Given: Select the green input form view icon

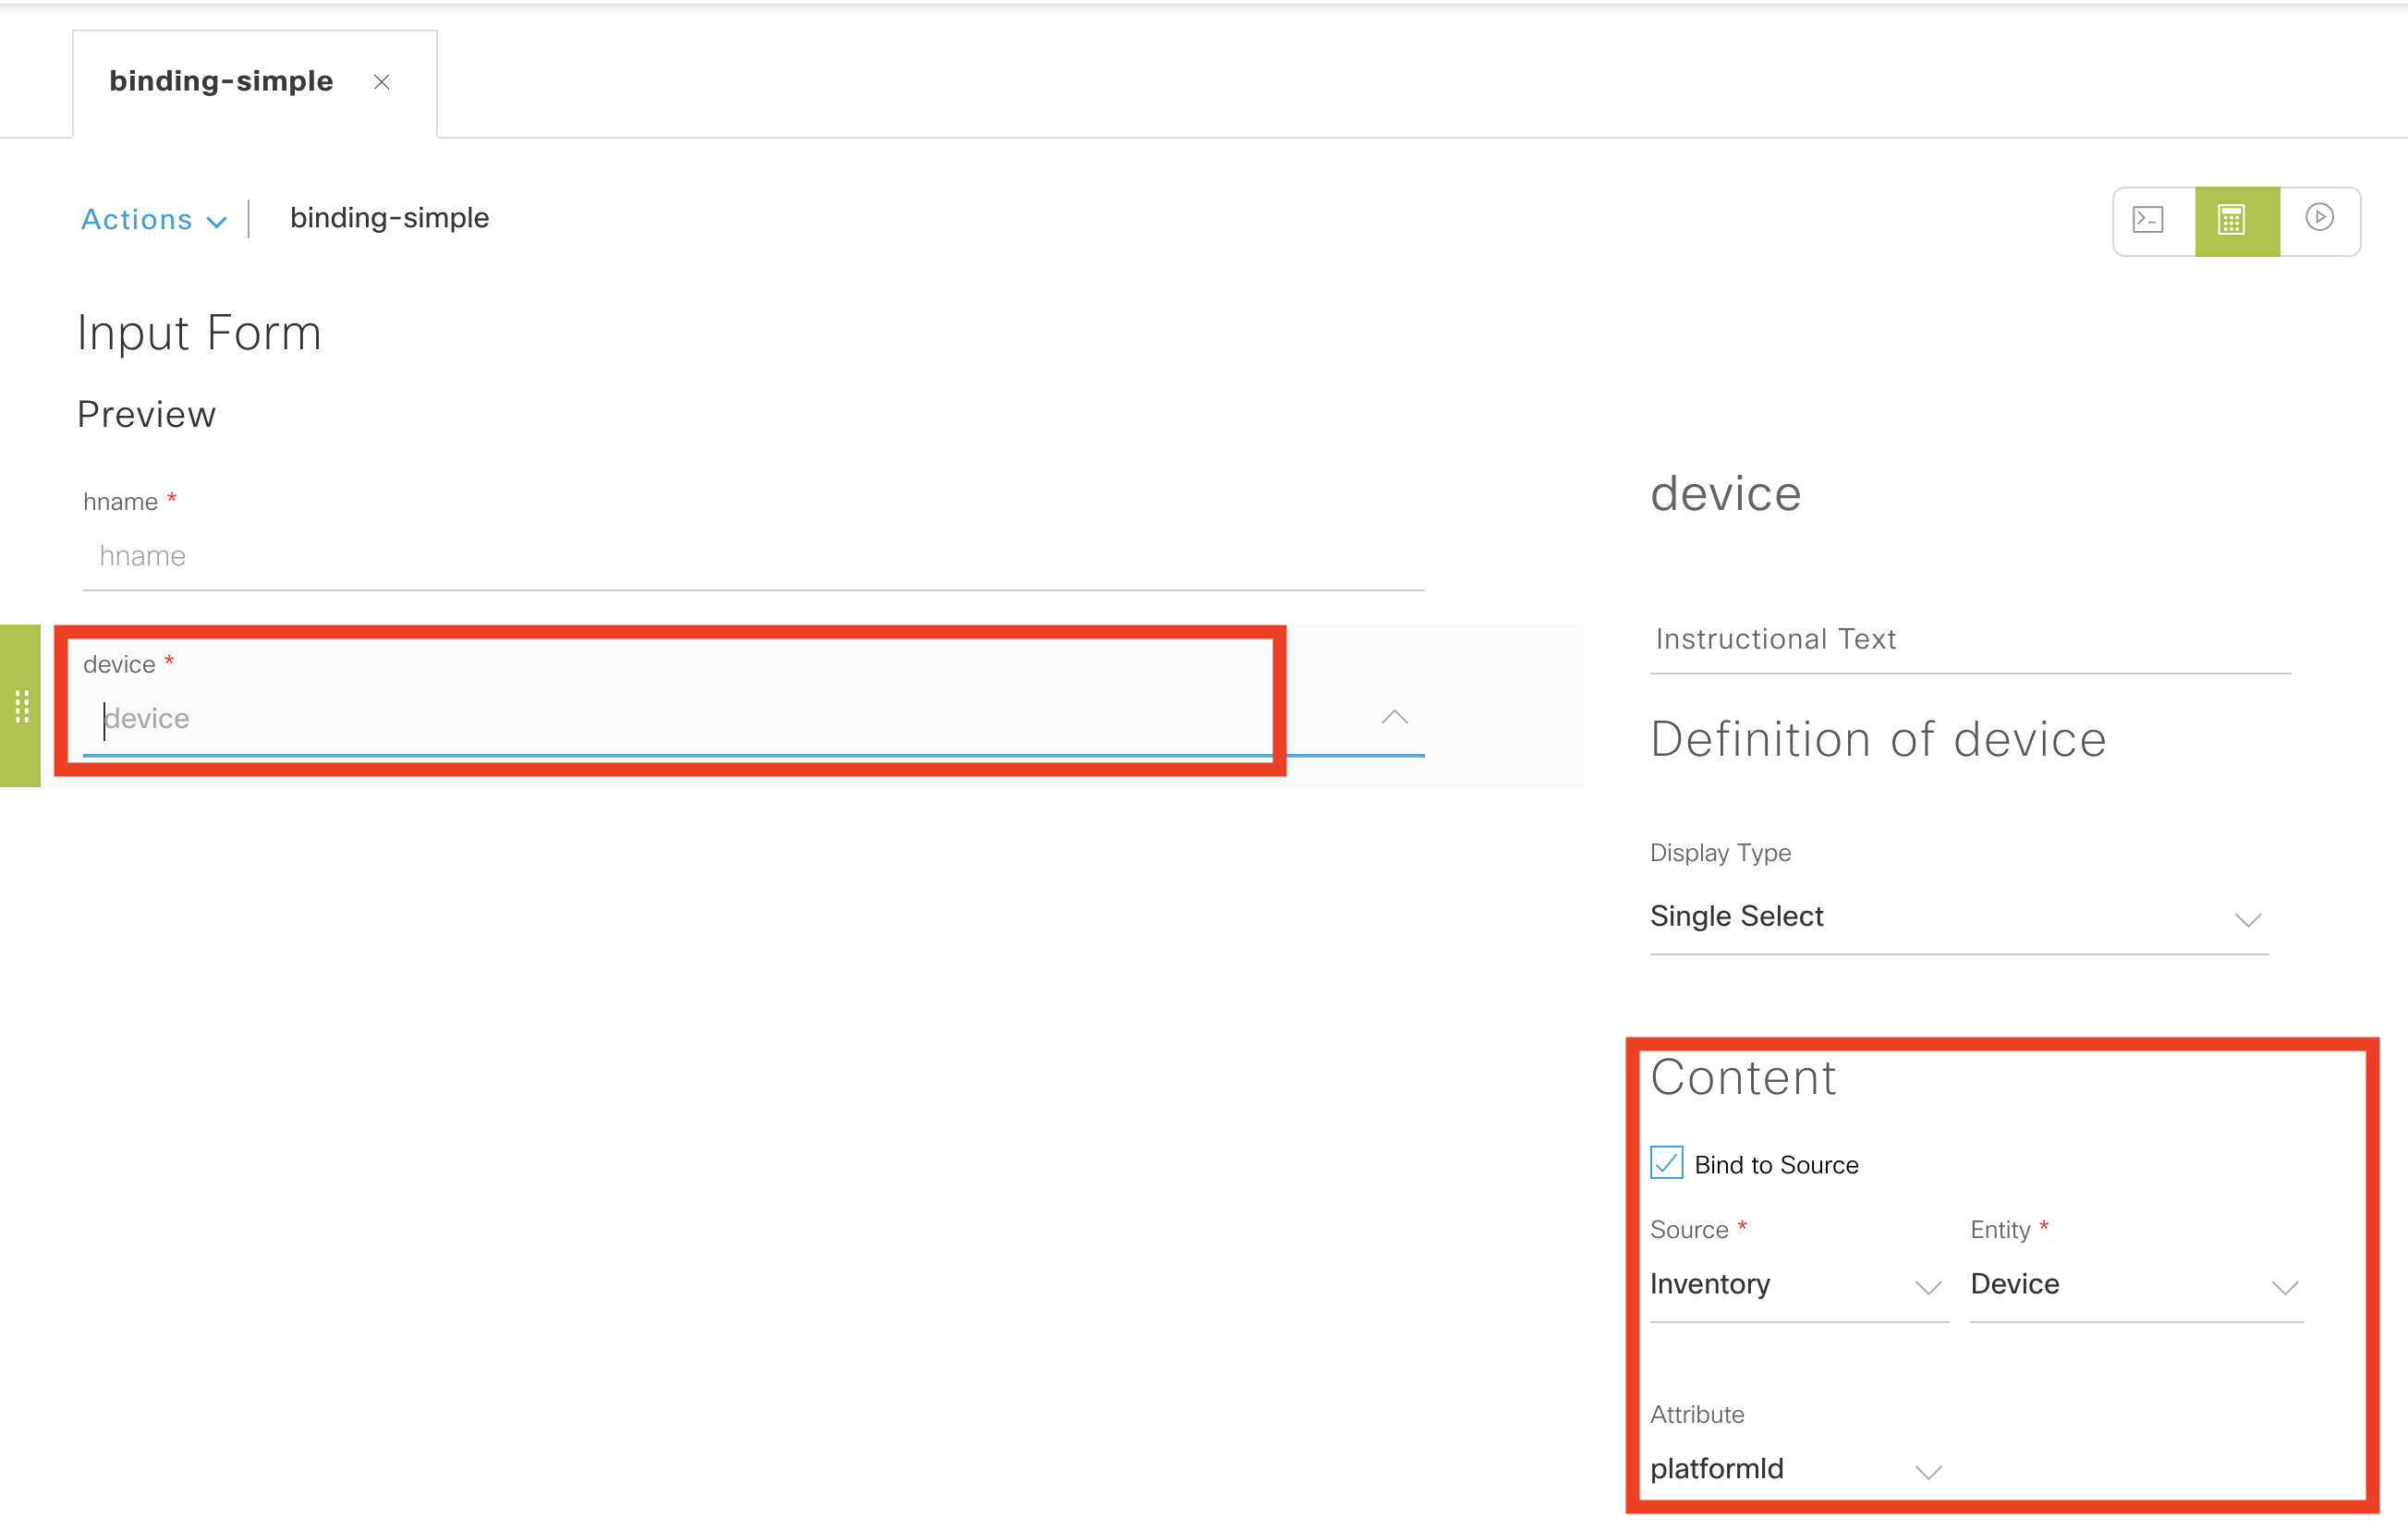Looking at the screenshot, I should pyautogui.click(x=2236, y=220).
